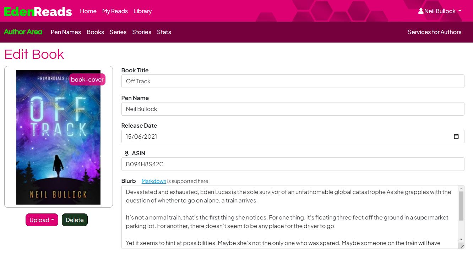Open the EdenReads logo home link
The image size is (473, 256).
point(38,11)
